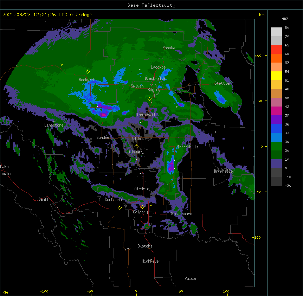Click the dBZ legend heading
This screenshot has height=296, width=303.
(x=285, y=19)
